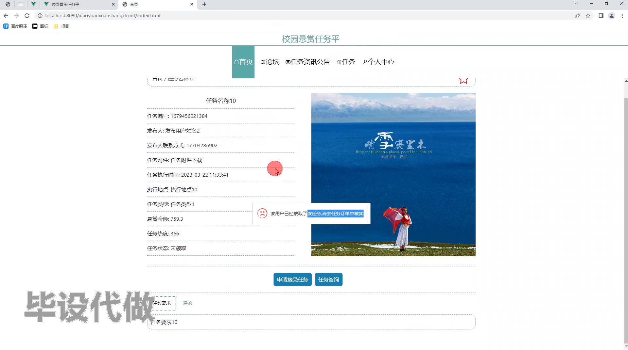
Task: Expand the tab search chevron
Action: [x=576, y=3]
